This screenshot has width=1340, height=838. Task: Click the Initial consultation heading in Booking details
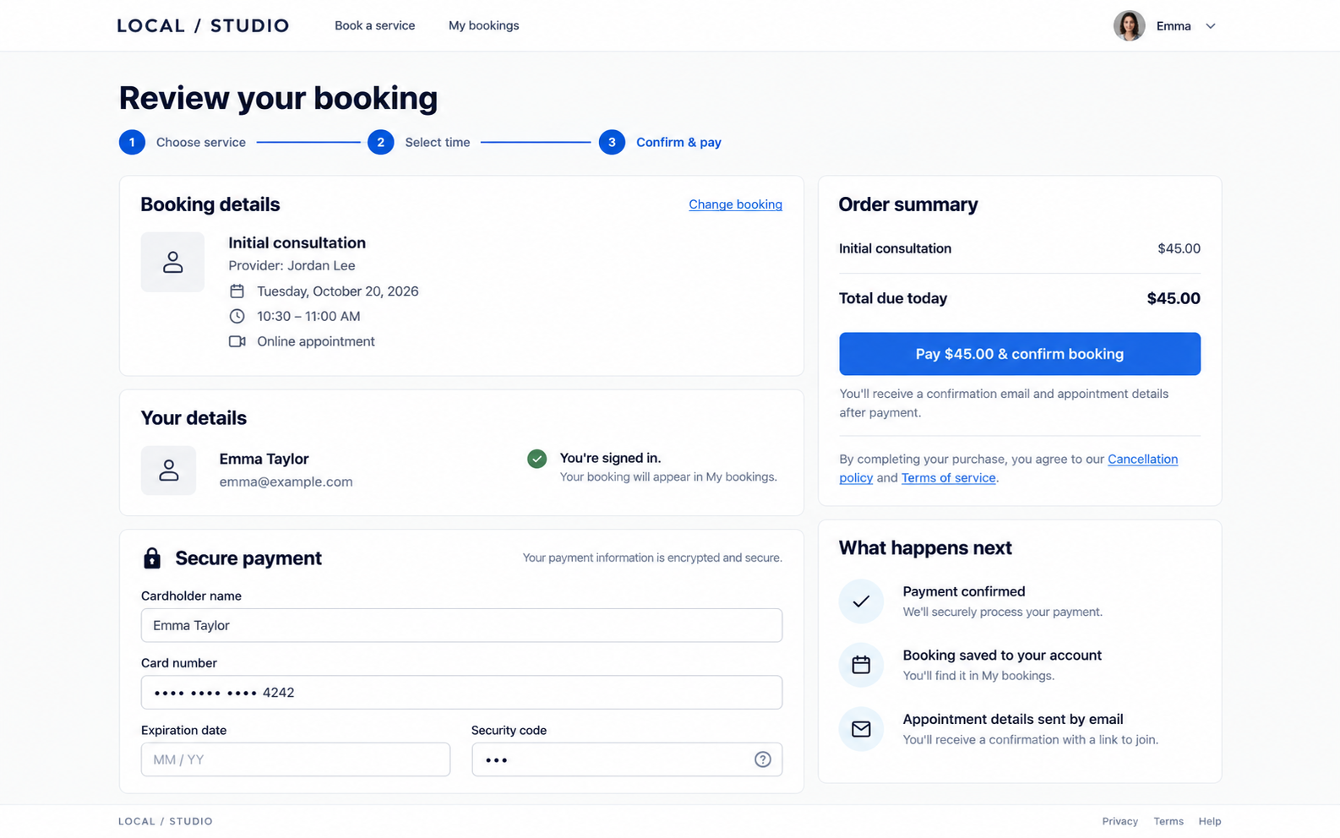pyautogui.click(x=297, y=242)
